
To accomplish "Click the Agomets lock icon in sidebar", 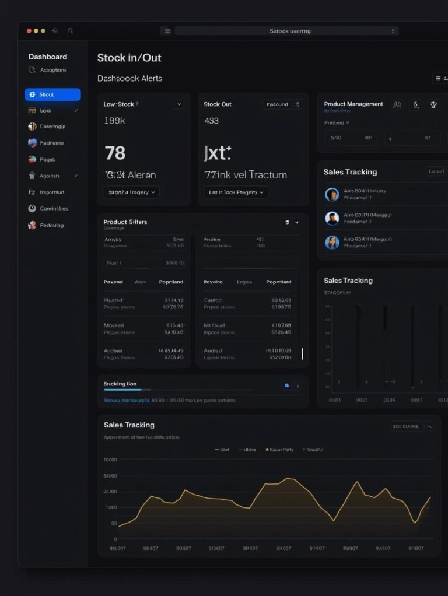I will tap(32, 176).
